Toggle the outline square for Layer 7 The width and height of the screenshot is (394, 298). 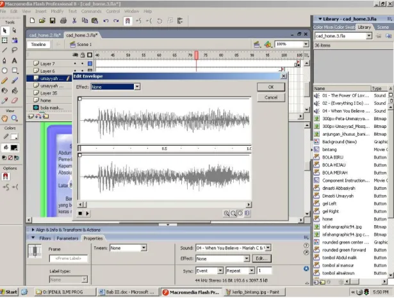click(90, 64)
